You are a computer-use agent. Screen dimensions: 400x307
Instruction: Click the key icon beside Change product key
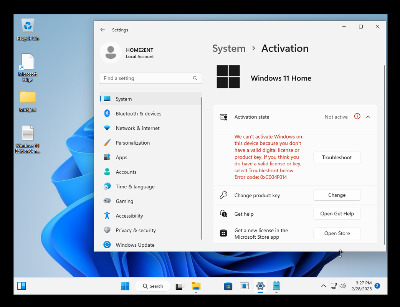pyautogui.click(x=223, y=195)
